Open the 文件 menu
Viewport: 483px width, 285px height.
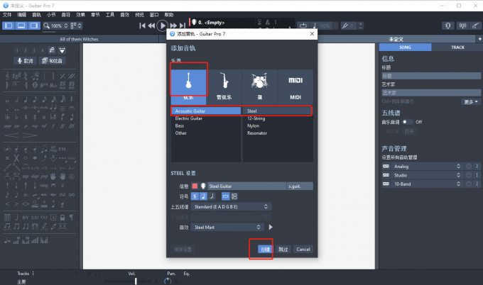(x=7, y=14)
